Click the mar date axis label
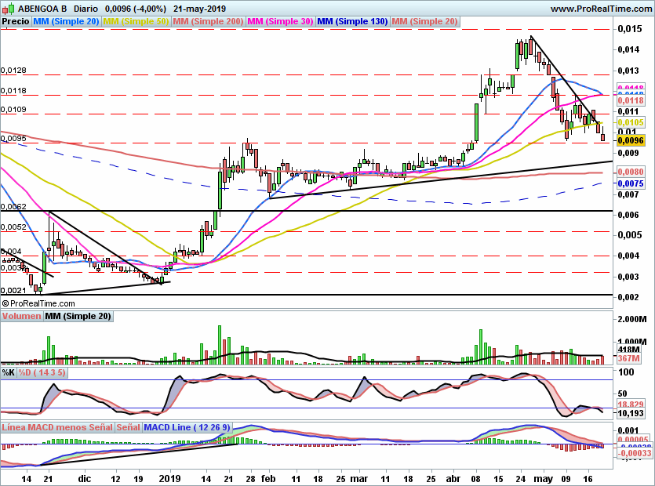Image resolution: width=655 pixels, height=486 pixels. [x=358, y=478]
